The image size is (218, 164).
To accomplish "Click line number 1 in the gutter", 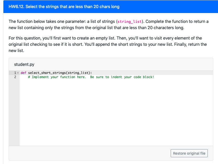I will (x=15, y=73).
